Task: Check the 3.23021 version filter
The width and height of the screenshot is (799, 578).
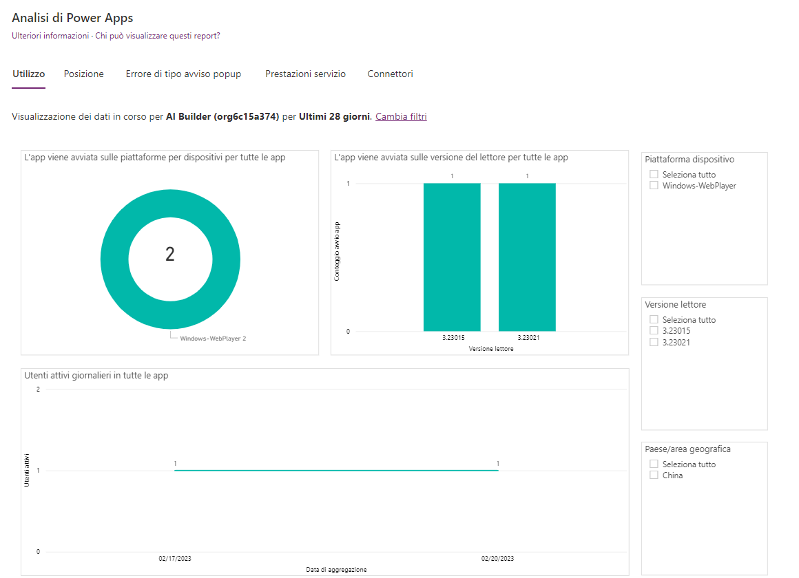Action: [x=654, y=342]
